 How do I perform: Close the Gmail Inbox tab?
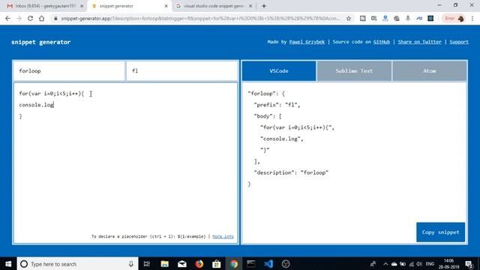(x=82, y=6)
